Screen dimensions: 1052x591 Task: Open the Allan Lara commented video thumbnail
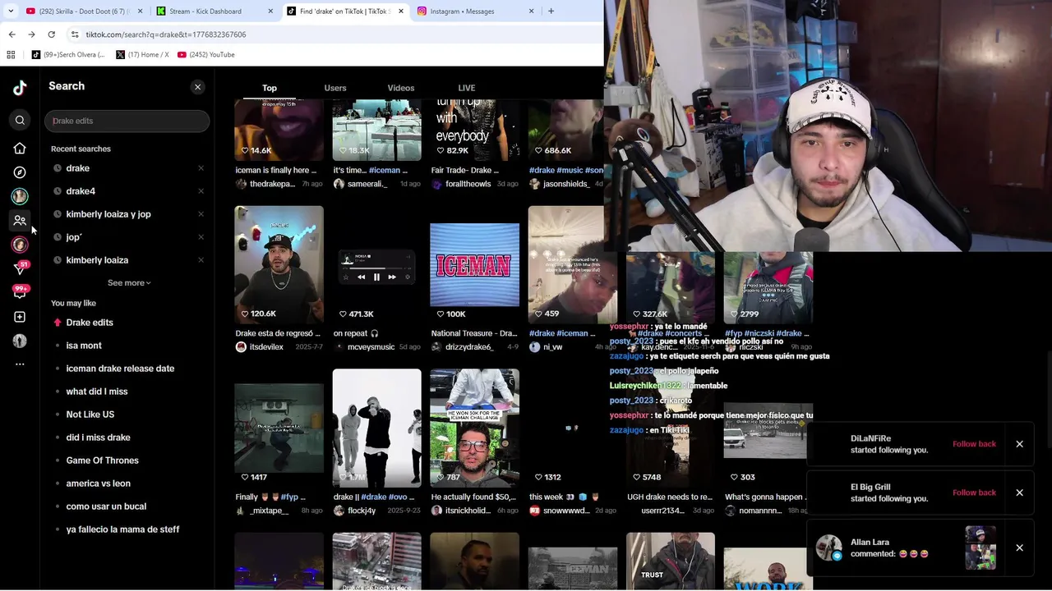(x=980, y=547)
